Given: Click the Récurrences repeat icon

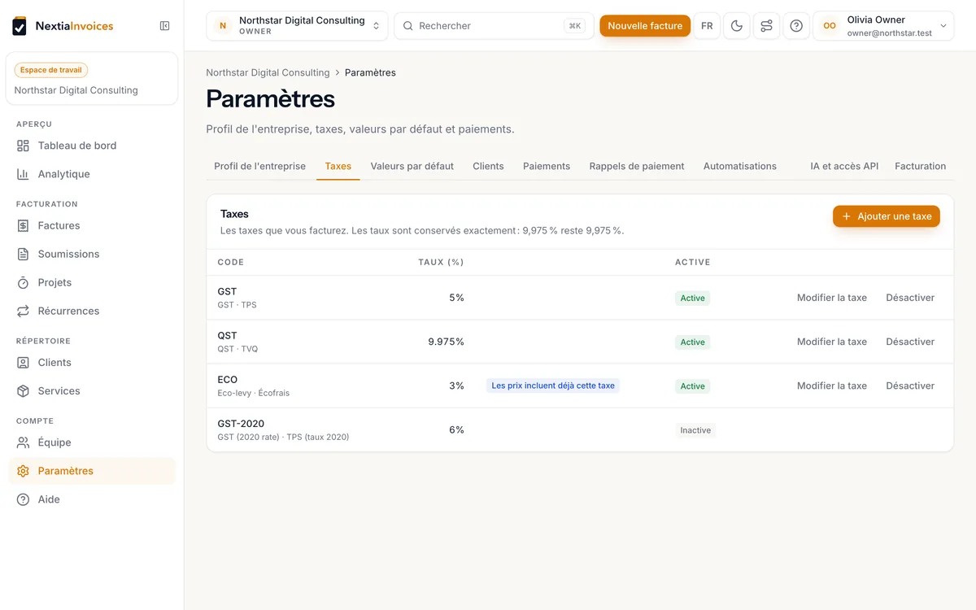Looking at the screenshot, I should [23, 311].
